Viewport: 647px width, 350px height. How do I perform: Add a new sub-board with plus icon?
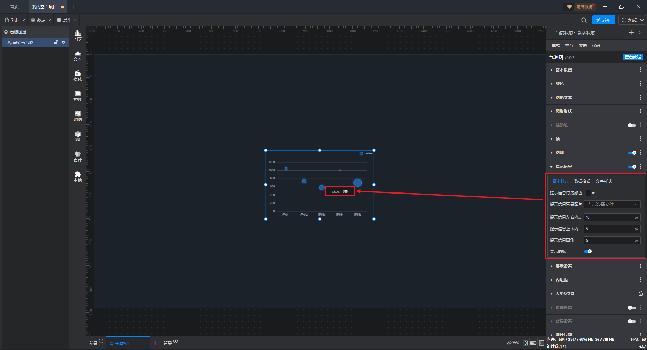point(155,343)
